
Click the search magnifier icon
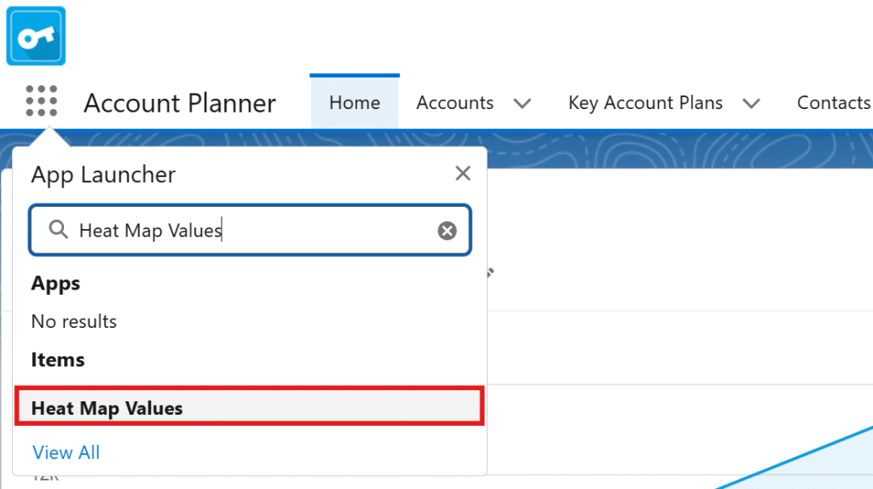click(58, 230)
